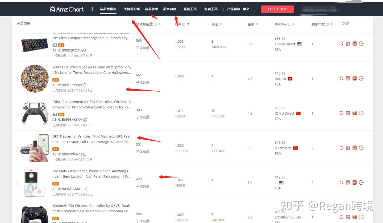Image resolution: width=383 pixels, height=223 pixels.
Task: Click the ETSY HUNT button
Action: [277, 9]
